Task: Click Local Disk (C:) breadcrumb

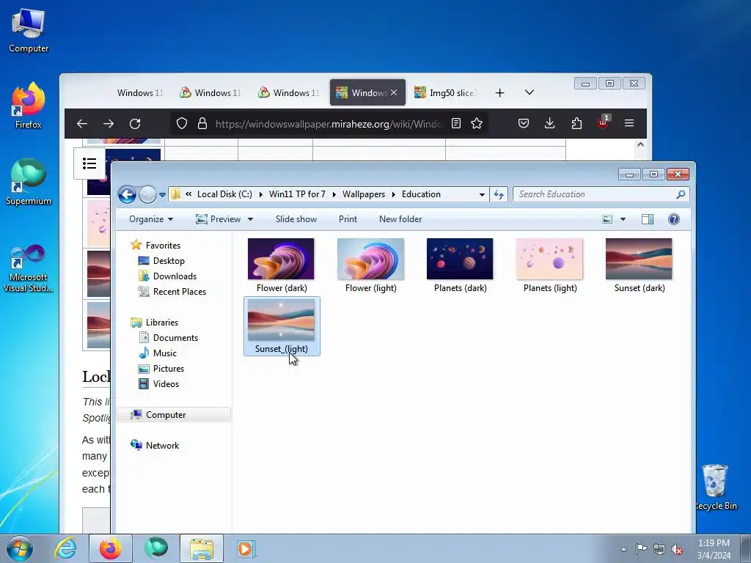Action: (224, 194)
